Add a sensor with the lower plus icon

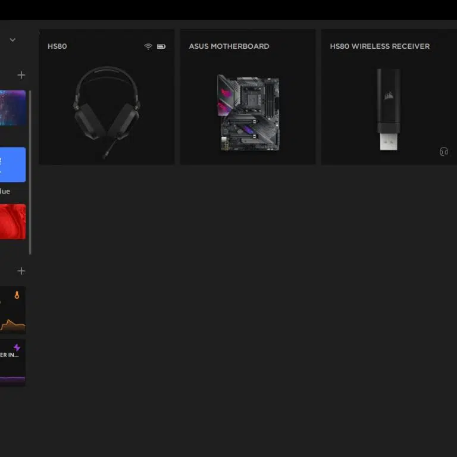(x=21, y=271)
